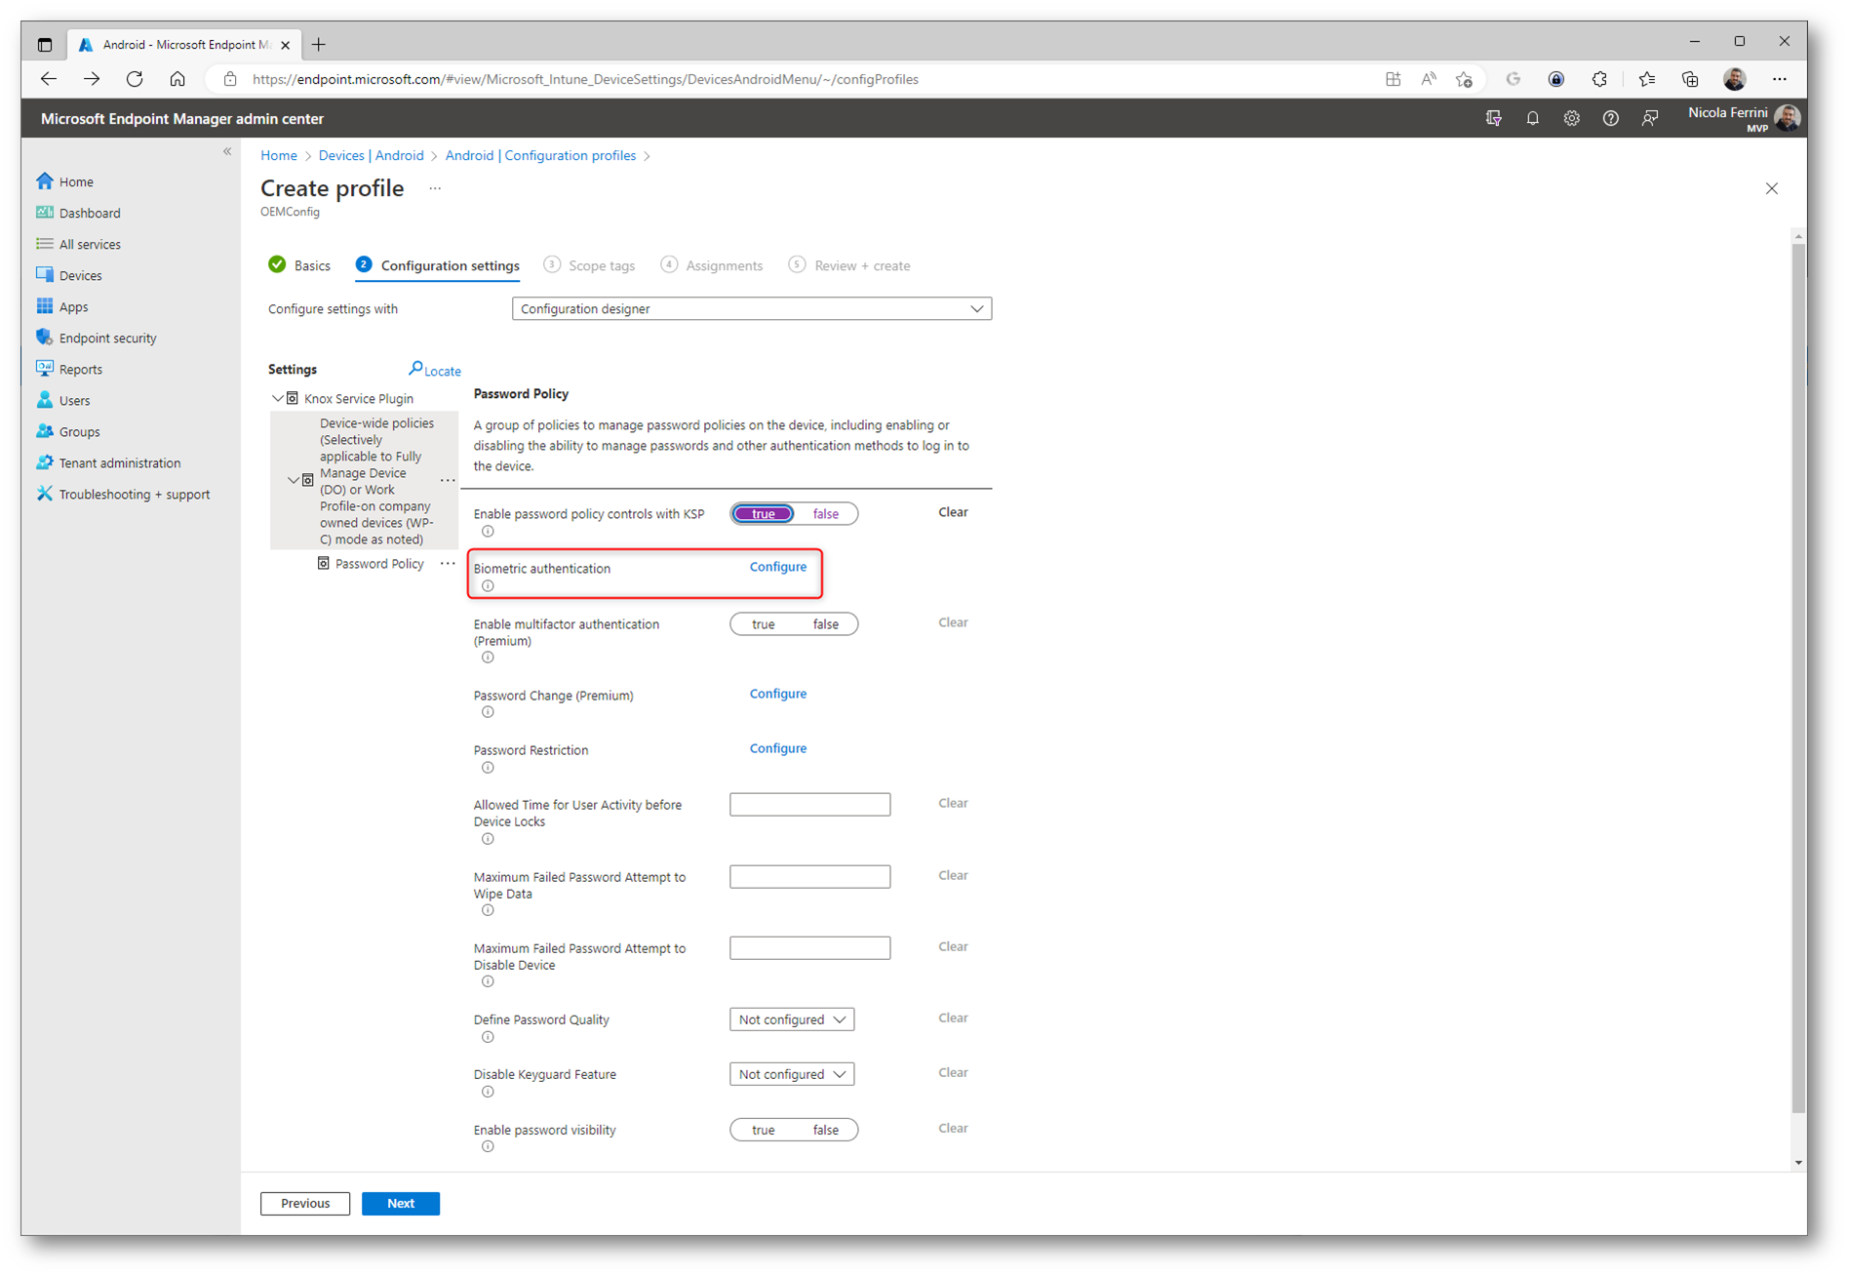Viewport: 1849px width, 1277px height.
Task: Set Enable password visibility to false
Action: tap(825, 1130)
